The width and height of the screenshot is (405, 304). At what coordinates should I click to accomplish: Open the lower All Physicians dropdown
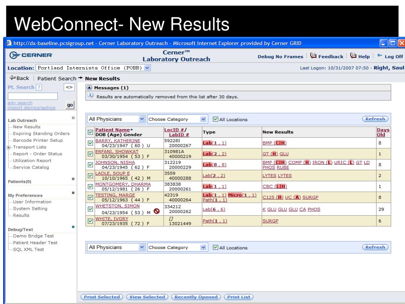coord(116,247)
